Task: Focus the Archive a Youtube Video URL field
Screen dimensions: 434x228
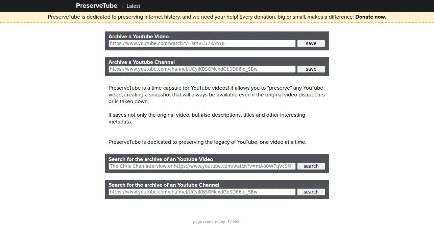Action: pyautogui.click(x=202, y=43)
